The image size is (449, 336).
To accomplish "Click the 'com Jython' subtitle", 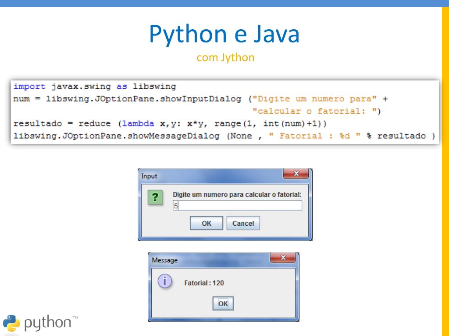I will pyautogui.click(x=226, y=57).
